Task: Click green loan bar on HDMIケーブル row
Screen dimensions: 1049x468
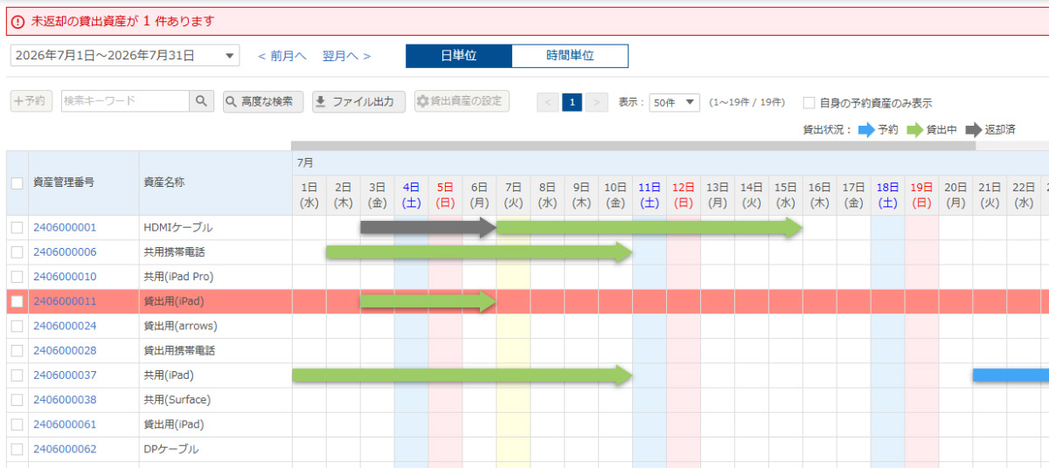Action: [650, 228]
